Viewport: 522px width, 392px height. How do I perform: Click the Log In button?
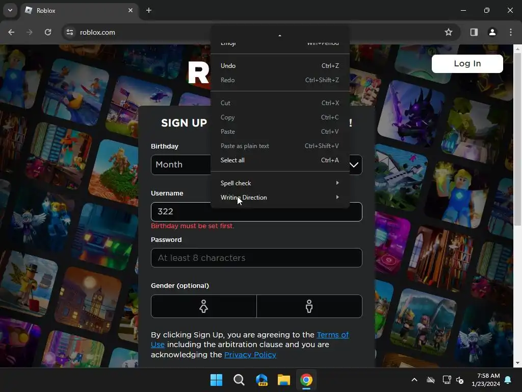click(467, 64)
